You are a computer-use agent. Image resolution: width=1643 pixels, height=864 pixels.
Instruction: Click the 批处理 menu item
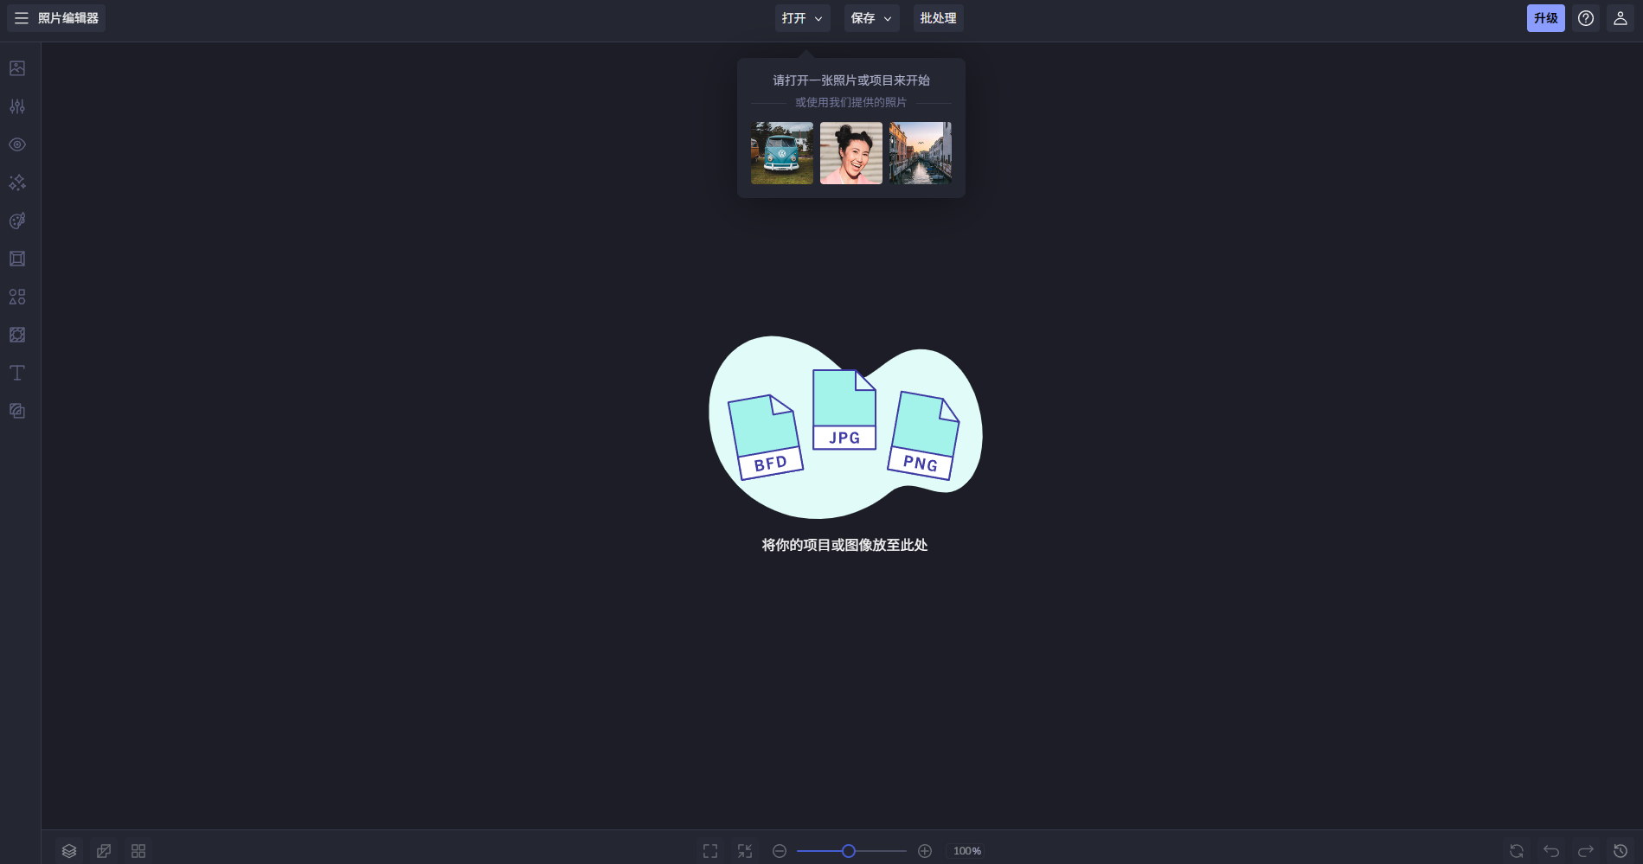[938, 17]
